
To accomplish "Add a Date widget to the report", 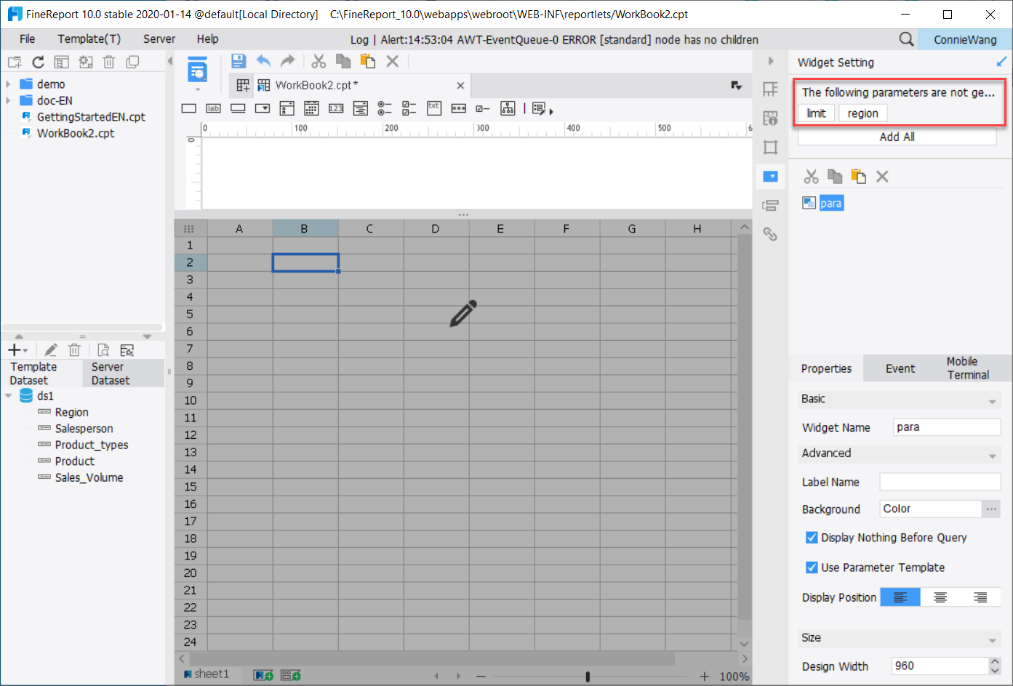I will pos(311,108).
